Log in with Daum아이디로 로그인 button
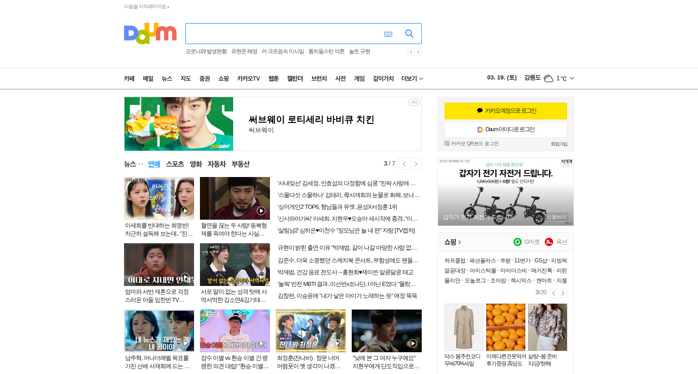The width and height of the screenshot is (698, 374). (506, 129)
